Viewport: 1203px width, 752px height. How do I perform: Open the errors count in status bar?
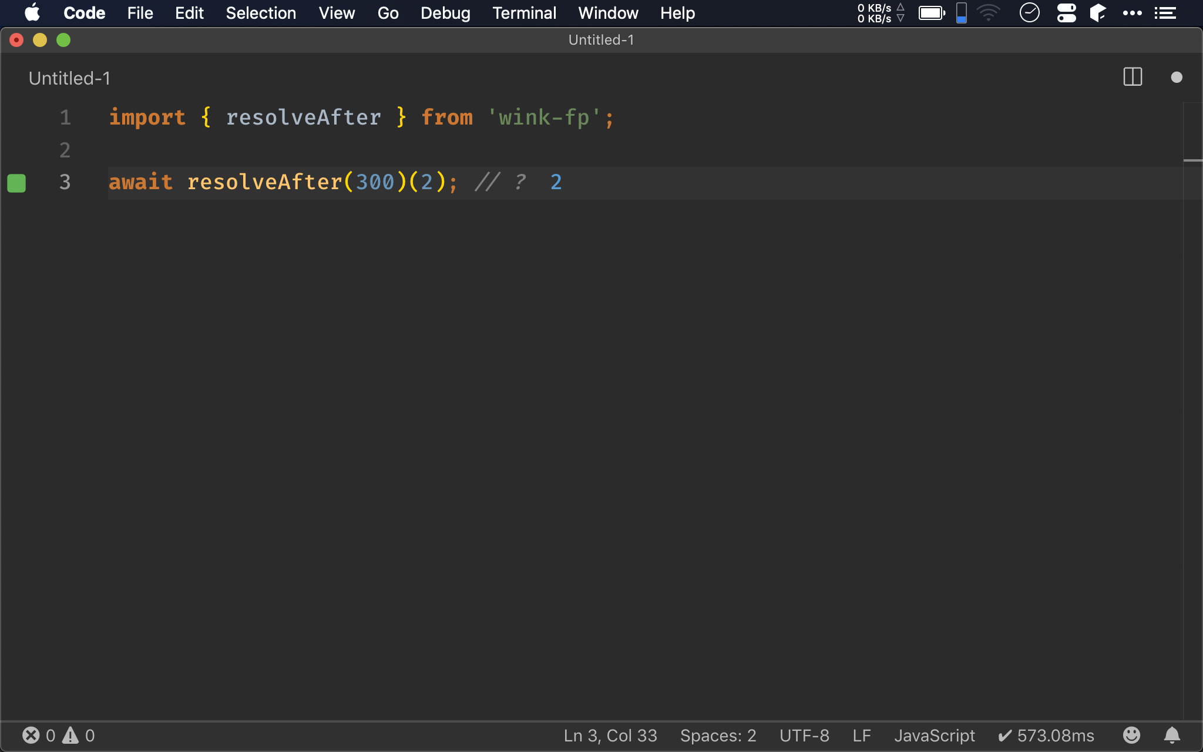click(39, 736)
